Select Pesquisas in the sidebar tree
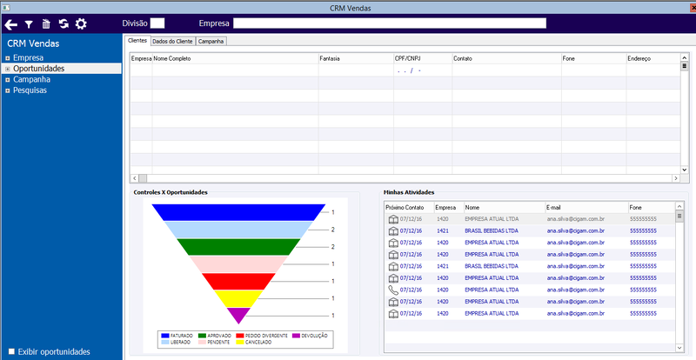This screenshot has height=360, width=696. pos(30,90)
